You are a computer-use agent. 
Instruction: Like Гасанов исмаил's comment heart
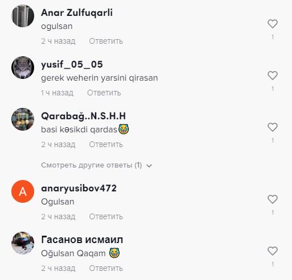[273, 251]
